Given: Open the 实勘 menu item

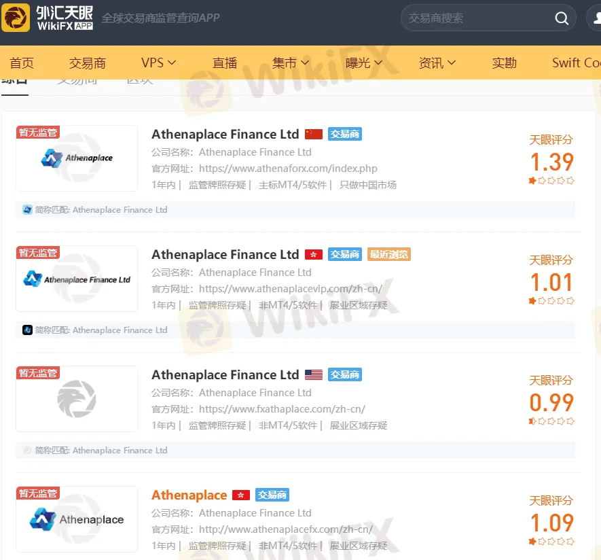Looking at the screenshot, I should [505, 63].
